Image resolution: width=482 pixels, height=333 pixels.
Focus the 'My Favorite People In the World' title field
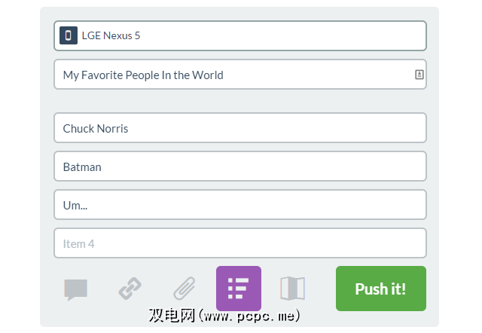coord(226,75)
